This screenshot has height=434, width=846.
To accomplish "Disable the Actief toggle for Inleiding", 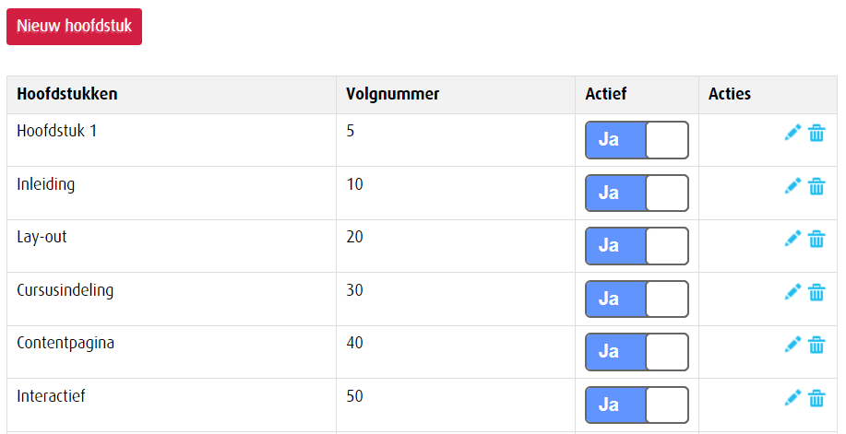I will (637, 194).
